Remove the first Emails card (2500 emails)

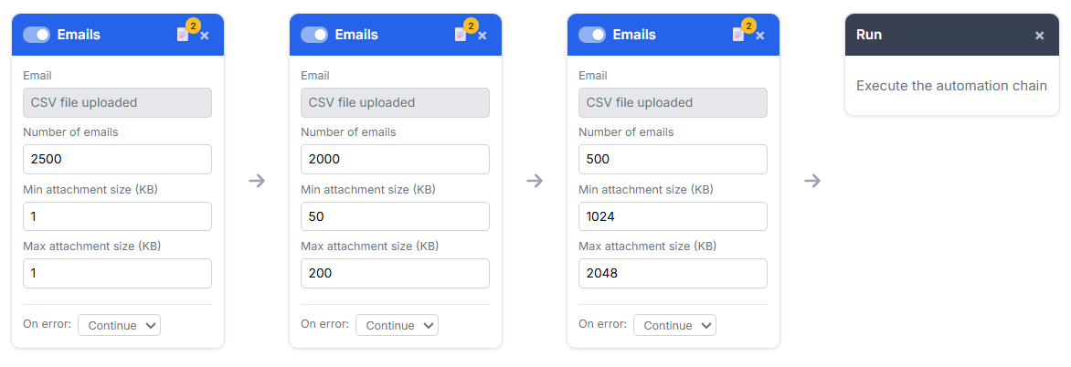click(205, 36)
